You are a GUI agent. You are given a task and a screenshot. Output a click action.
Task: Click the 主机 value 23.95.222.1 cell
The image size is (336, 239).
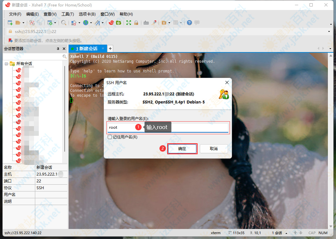coord(51,174)
